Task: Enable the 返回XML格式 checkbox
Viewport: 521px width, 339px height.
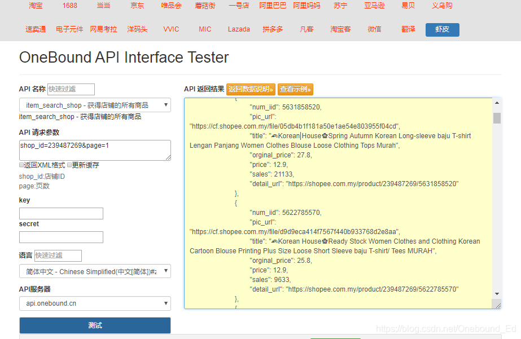Action: 21,165
